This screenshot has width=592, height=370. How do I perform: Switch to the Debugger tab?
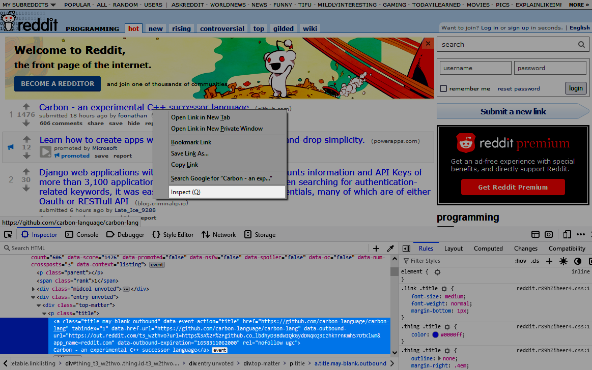125,235
